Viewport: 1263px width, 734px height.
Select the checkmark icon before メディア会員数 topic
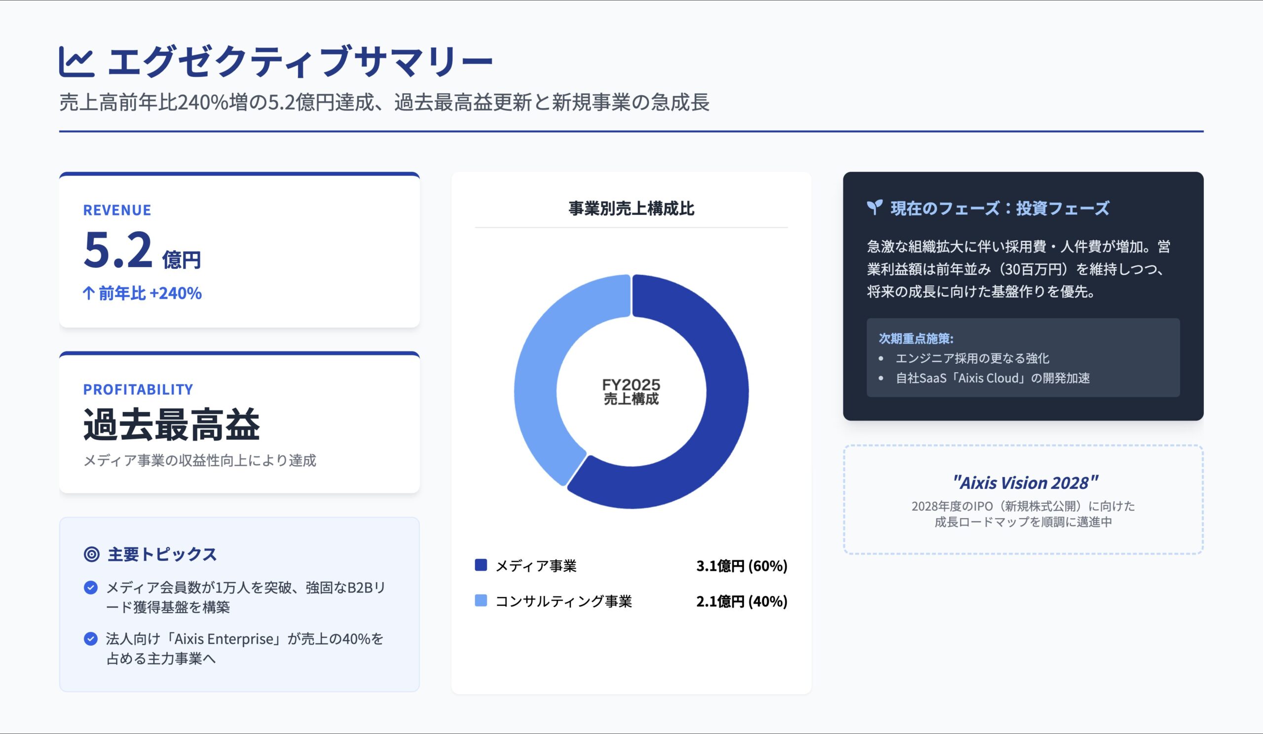(x=90, y=588)
